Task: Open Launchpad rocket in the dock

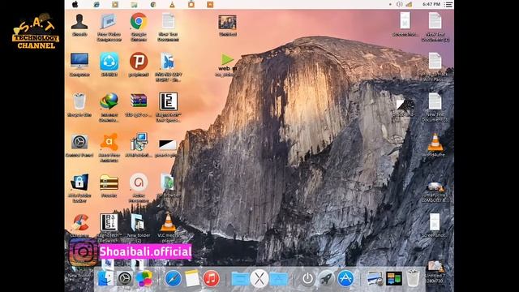Action: [326, 279]
